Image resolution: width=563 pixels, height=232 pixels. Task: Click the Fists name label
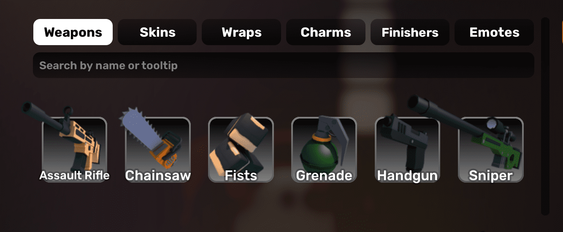[241, 175]
